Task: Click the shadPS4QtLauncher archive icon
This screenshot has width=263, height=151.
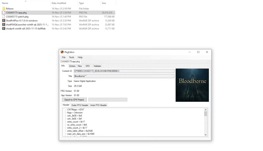Action: (x=4, y=25)
